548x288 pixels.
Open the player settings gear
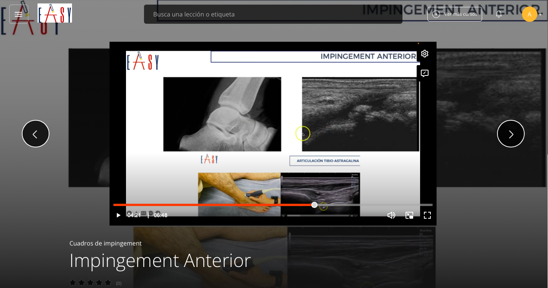(425, 54)
